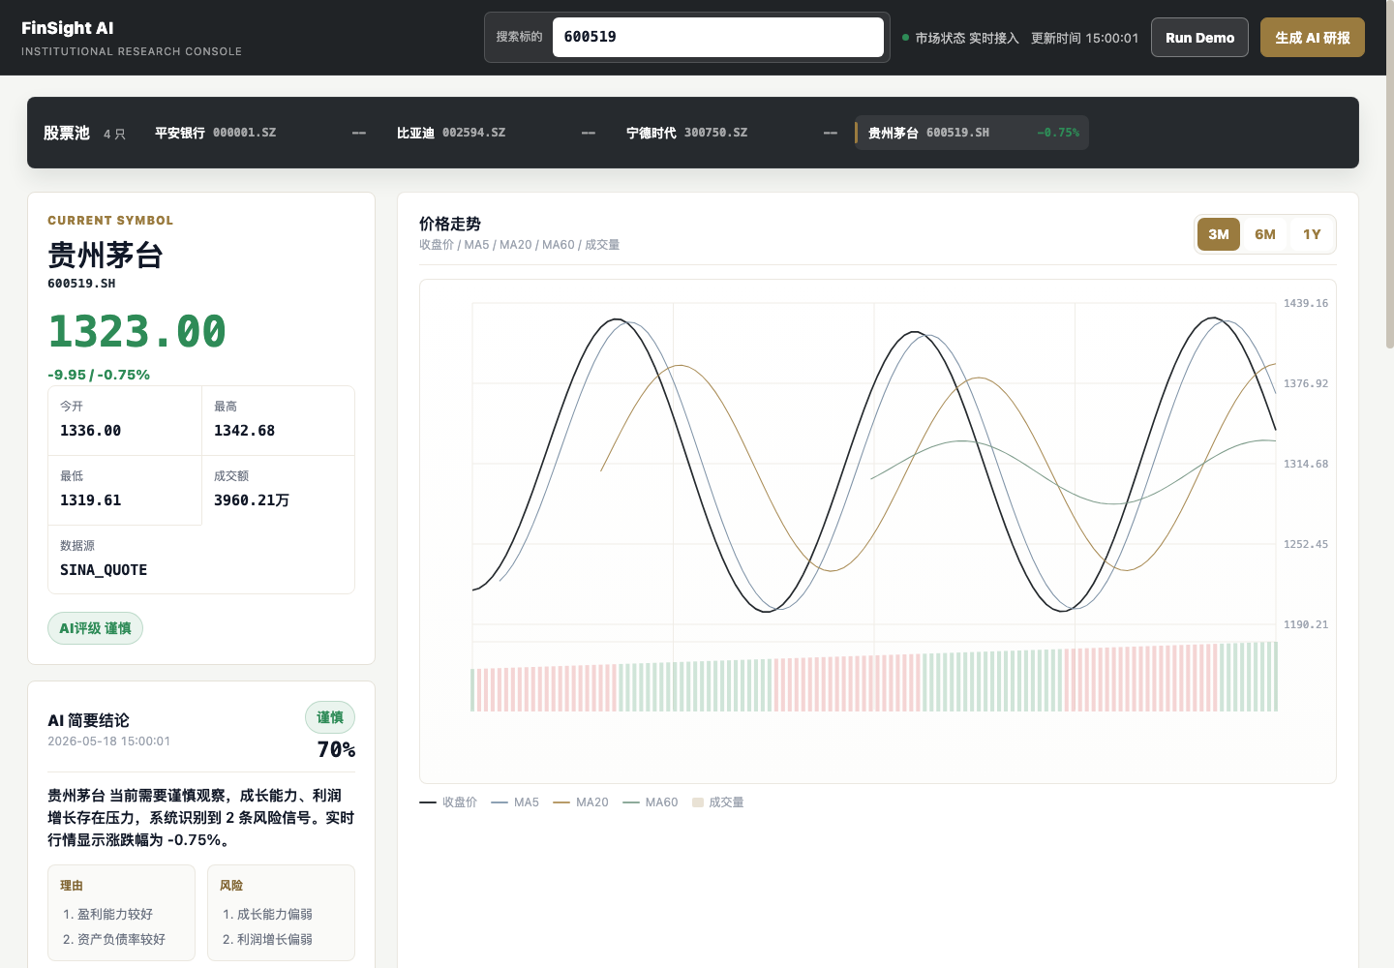Screen dimensions: 1394x968
Task: Click the green market status dot
Action: [x=905, y=38]
